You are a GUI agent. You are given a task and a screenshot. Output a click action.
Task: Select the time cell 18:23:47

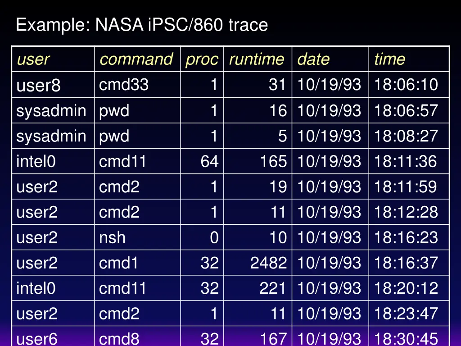click(406, 313)
